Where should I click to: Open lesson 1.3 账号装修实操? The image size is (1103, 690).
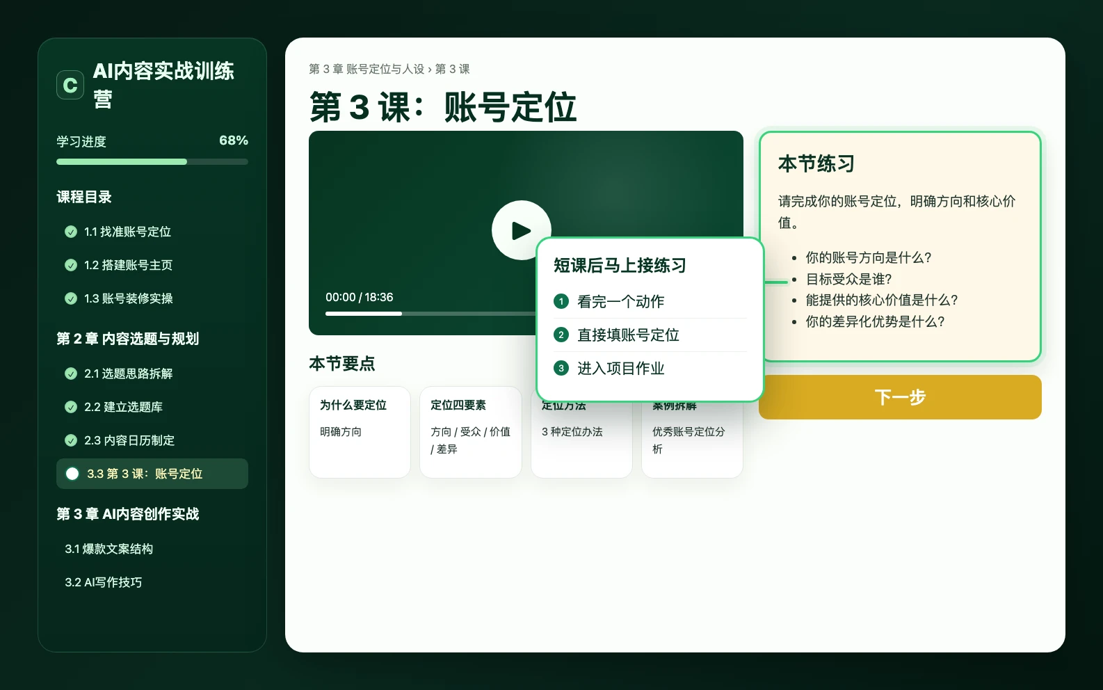click(152, 298)
